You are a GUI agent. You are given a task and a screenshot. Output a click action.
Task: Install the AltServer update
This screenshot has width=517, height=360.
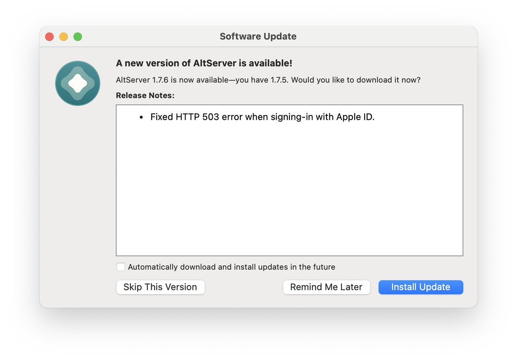(420, 287)
